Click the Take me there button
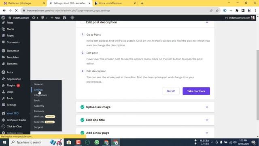This screenshot has height=146, width=259. point(196,91)
